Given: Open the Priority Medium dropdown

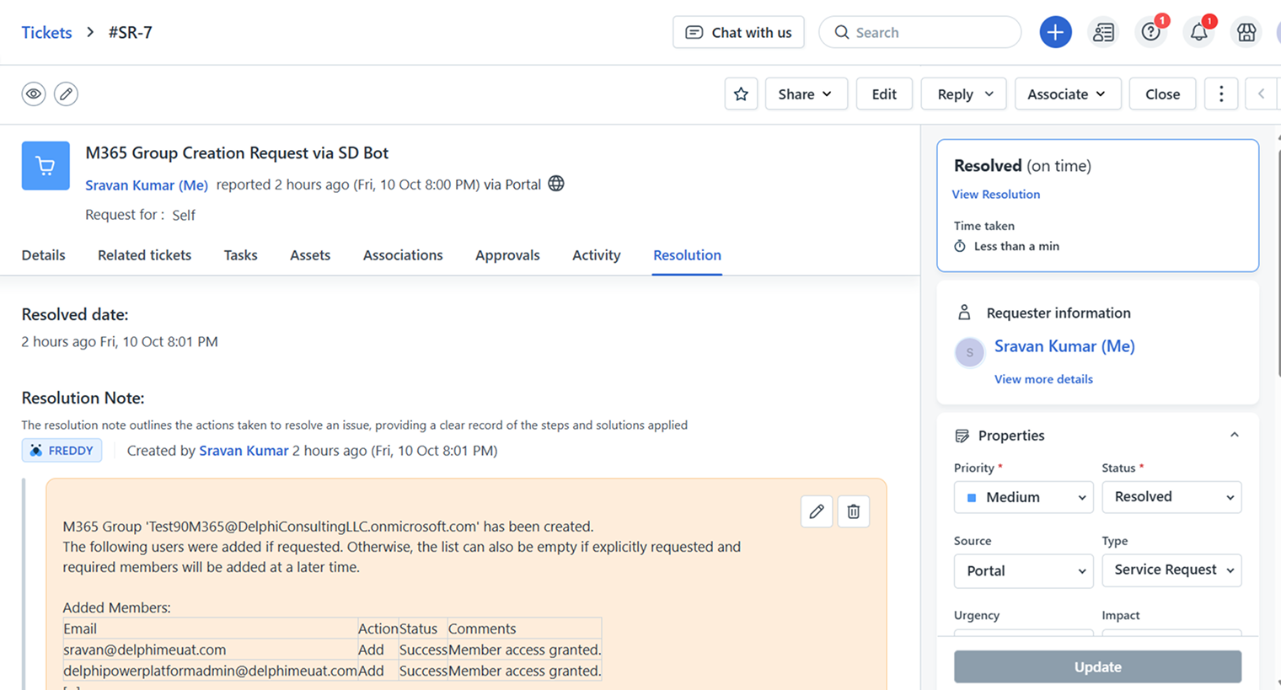Looking at the screenshot, I should pos(1023,497).
